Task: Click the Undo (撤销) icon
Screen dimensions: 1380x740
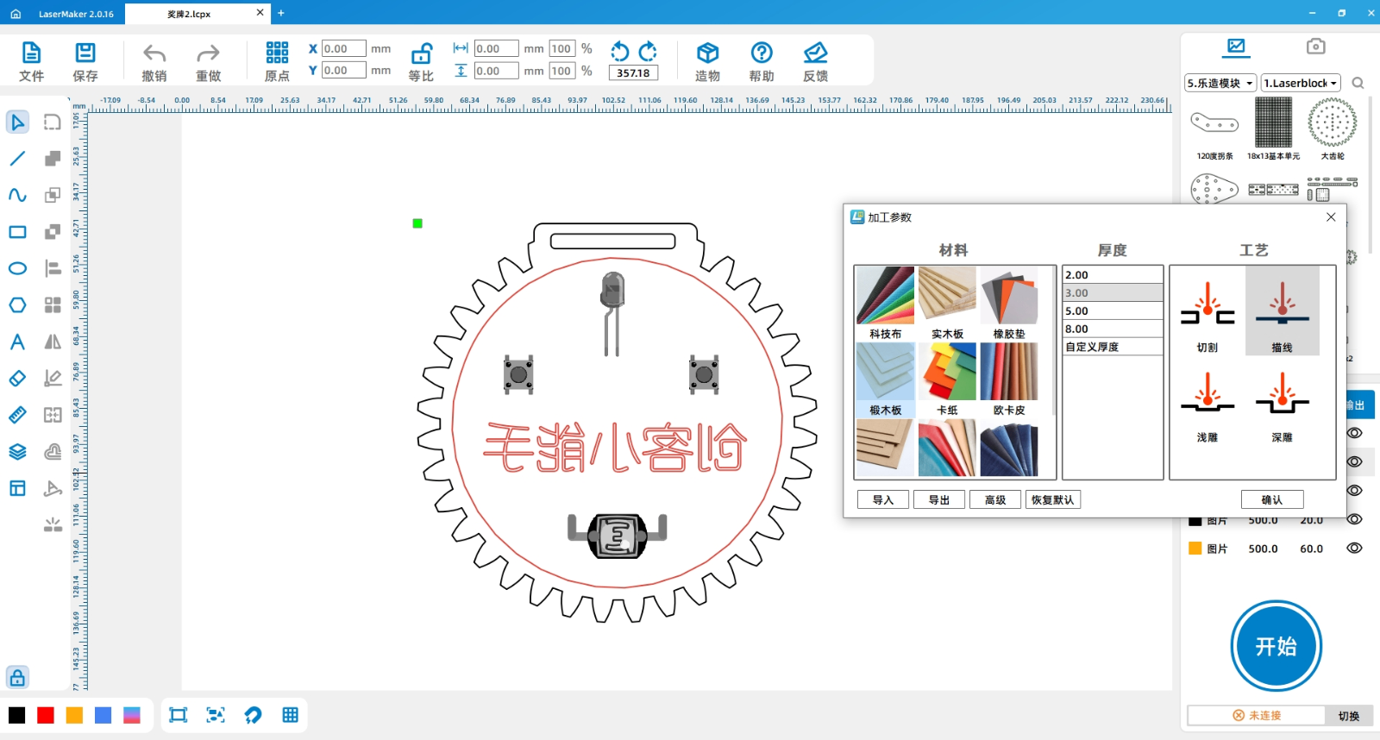Action: click(154, 53)
